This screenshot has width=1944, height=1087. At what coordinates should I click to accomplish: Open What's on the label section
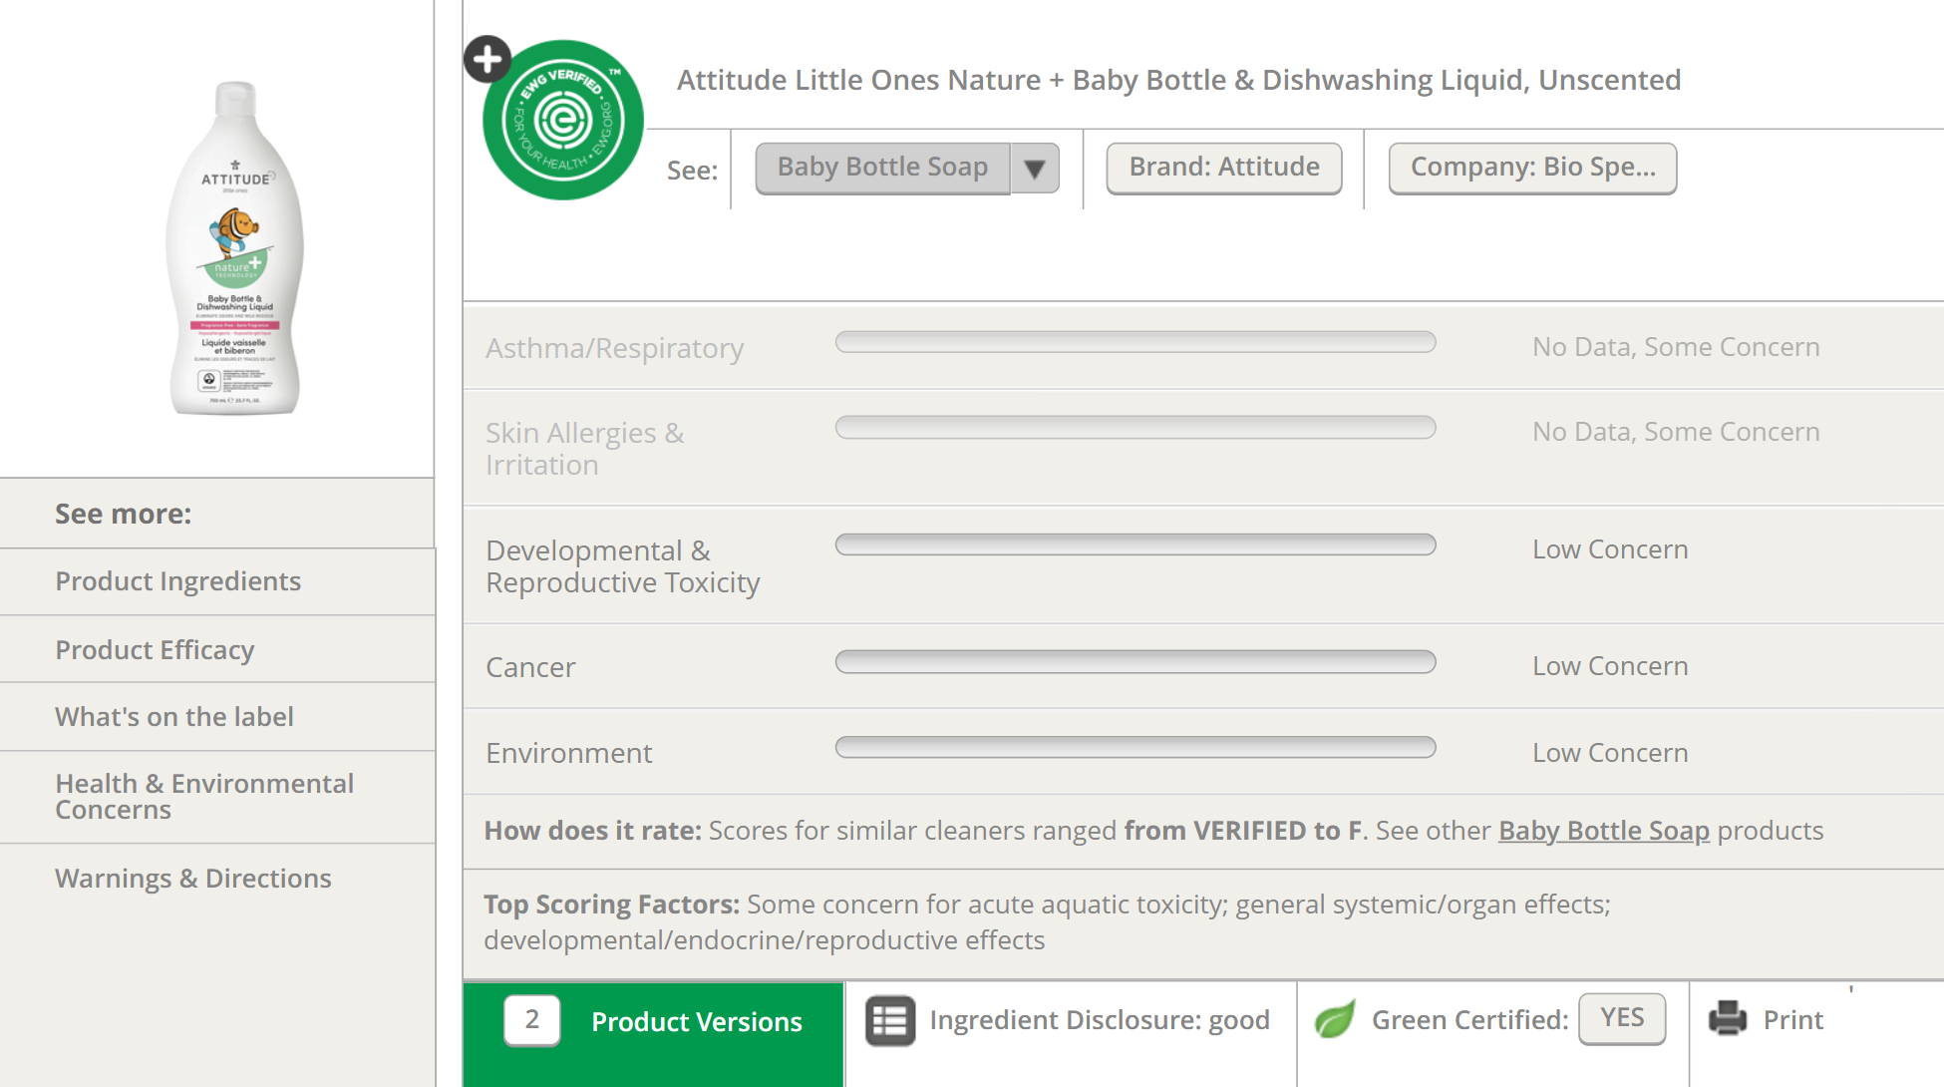217,717
